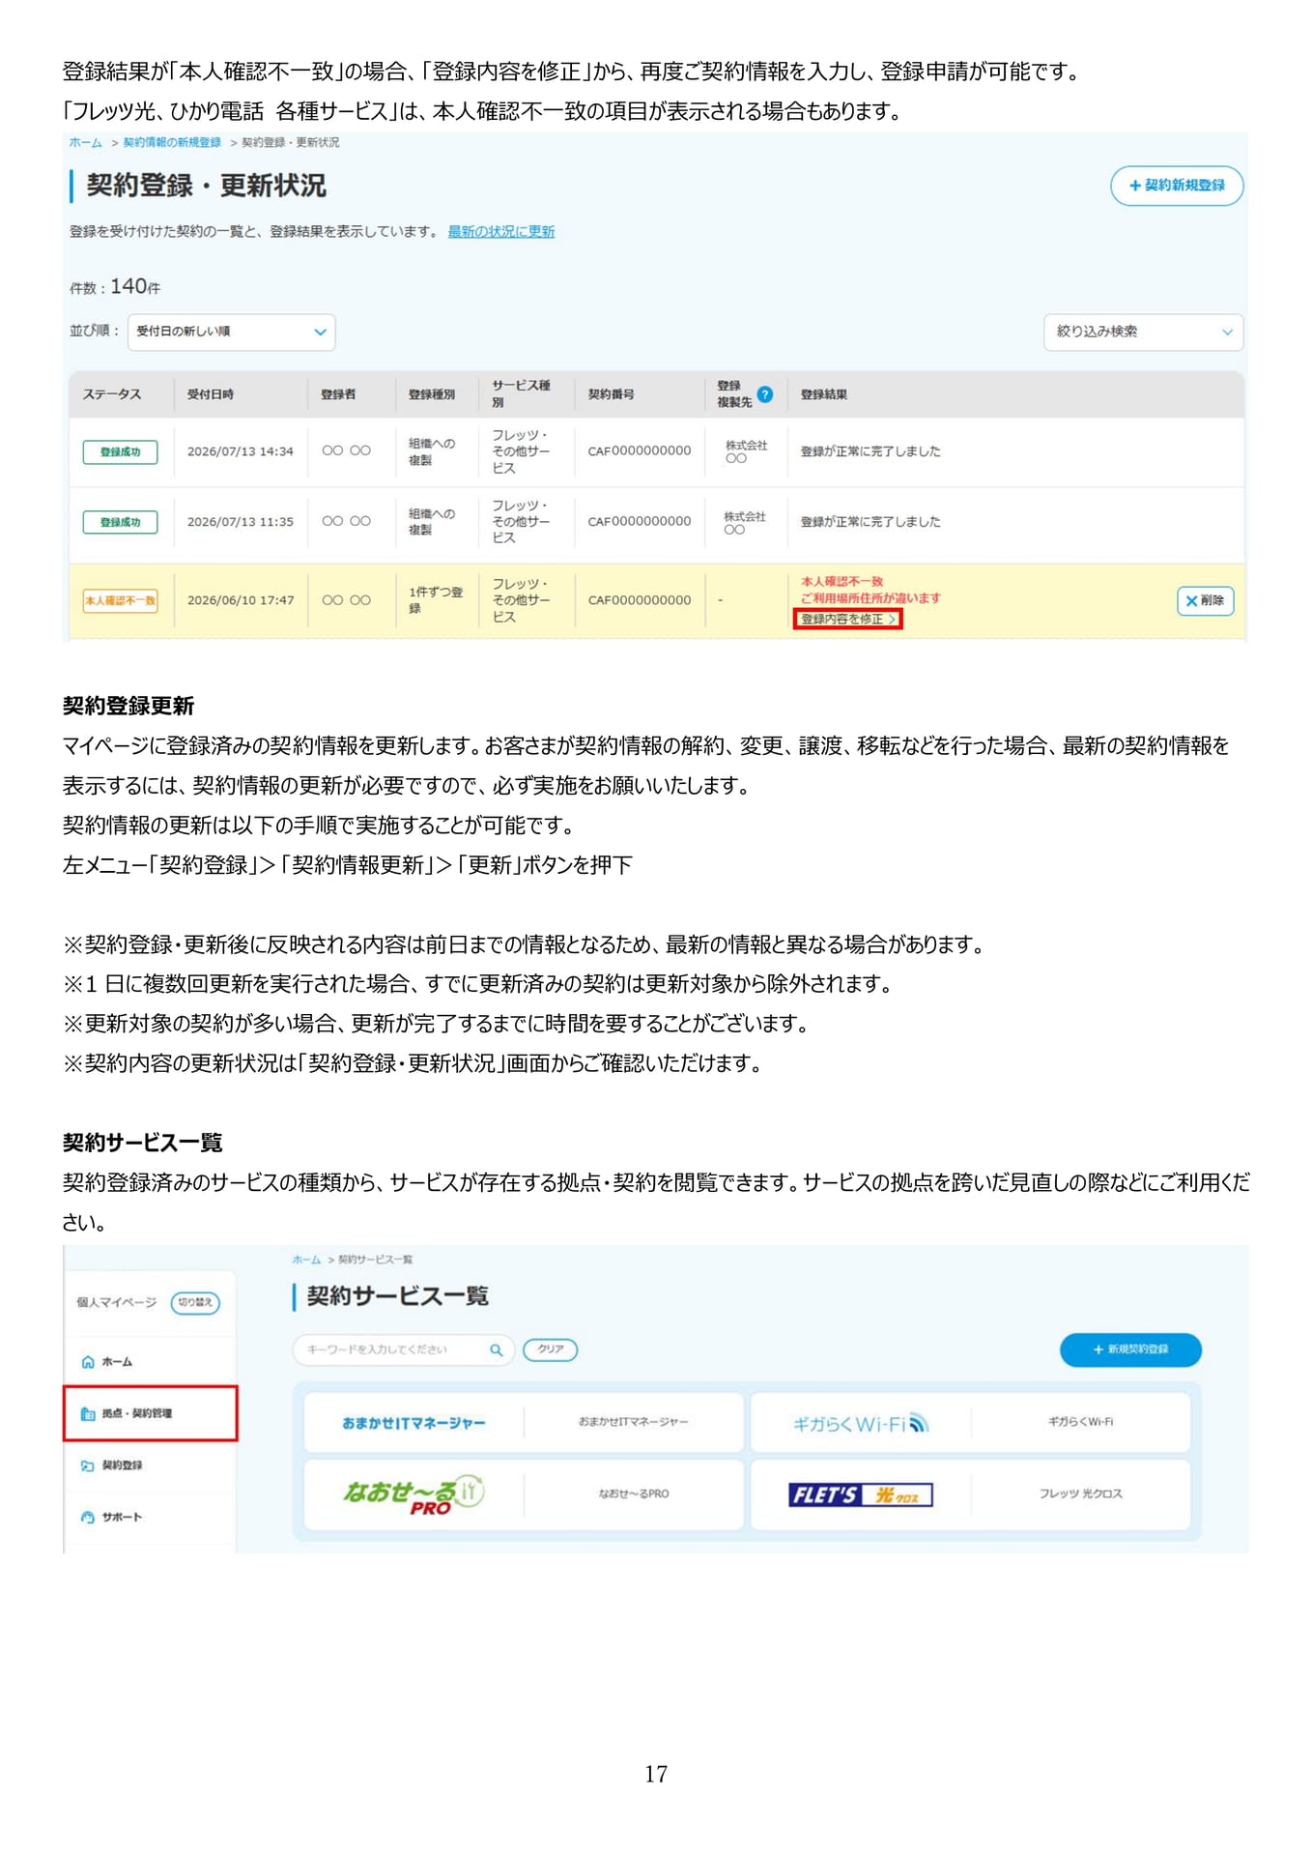Click the 2026/06/10 17:47 date cell
1312x1856 pixels.
(241, 600)
